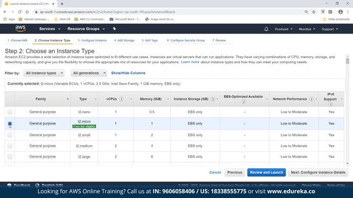Screen dimensions: 353x198
Task: Select the t2.medium instance checkbox
Action: (x=10, y=146)
